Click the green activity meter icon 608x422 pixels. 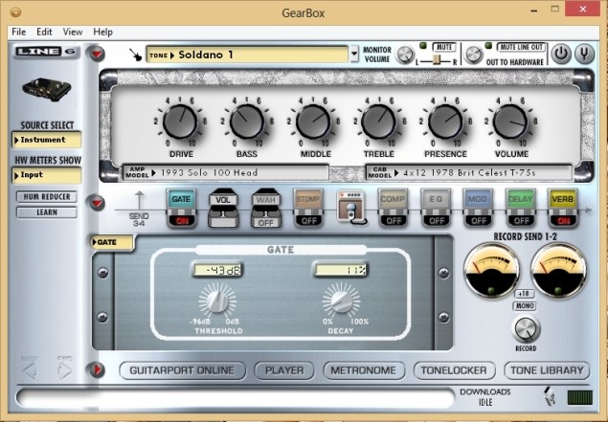click(x=580, y=397)
